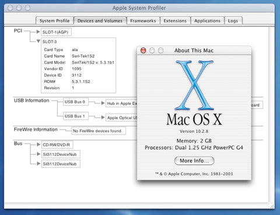Expand the Apple Optical USB device triangle
Viewport: 280px width, 215px height.
(x=103, y=117)
